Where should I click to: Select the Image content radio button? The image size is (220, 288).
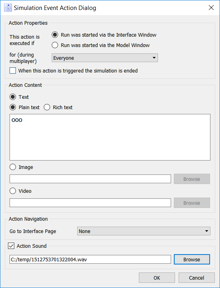tap(13, 167)
